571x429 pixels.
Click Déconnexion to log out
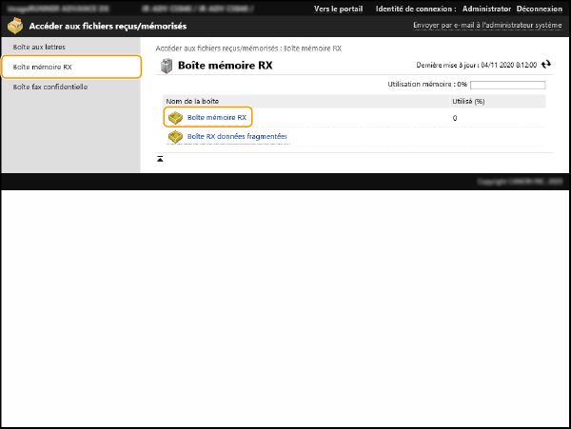[x=538, y=9]
